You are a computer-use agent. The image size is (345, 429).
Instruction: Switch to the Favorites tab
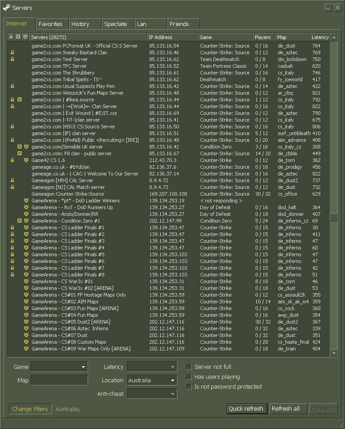pyautogui.click(x=52, y=24)
